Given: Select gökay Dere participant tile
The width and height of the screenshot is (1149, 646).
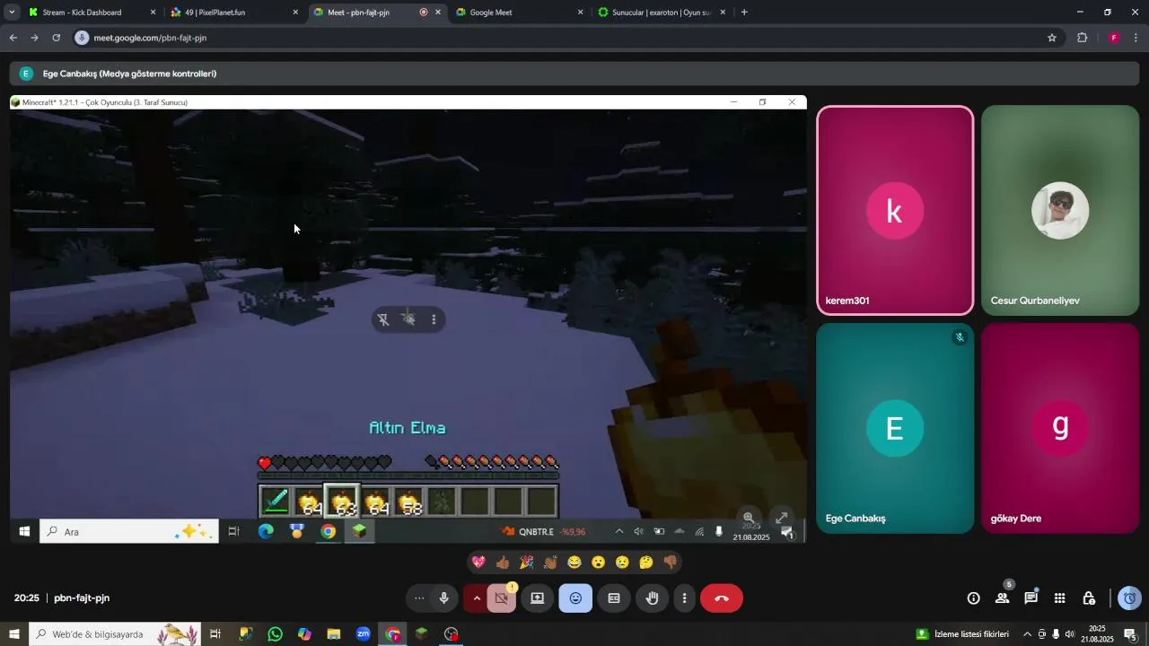Looking at the screenshot, I should coord(1060,428).
